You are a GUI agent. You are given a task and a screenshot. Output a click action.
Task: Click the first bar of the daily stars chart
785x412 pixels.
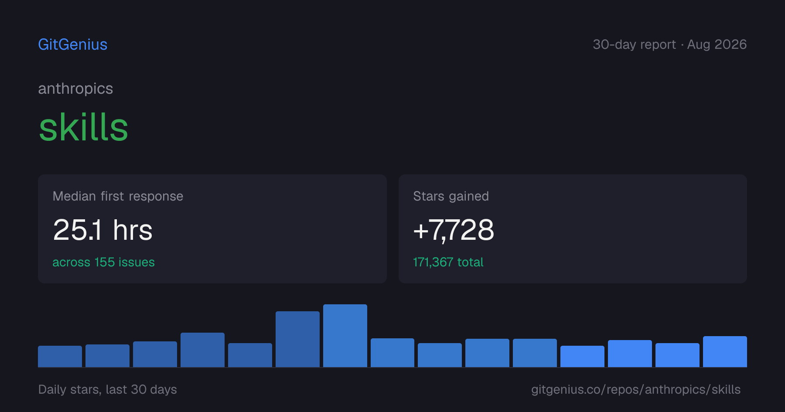[x=60, y=356]
